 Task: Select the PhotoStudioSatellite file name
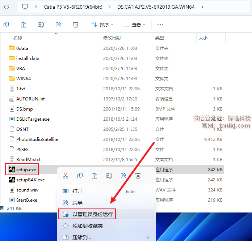coord(37,139)
